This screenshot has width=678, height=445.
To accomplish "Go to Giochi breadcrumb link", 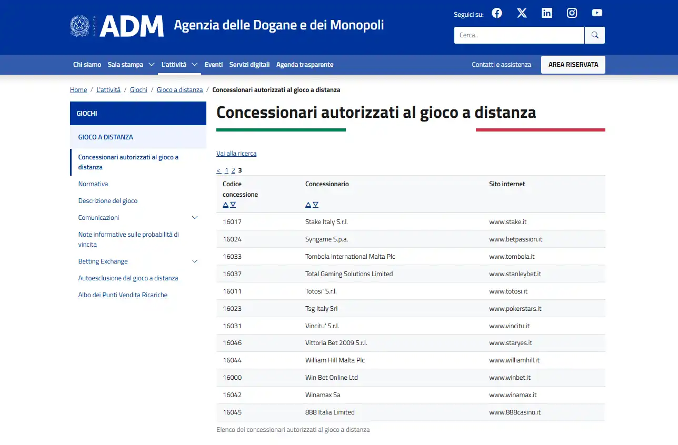I will pyautogui.click(x=138, y=90).
